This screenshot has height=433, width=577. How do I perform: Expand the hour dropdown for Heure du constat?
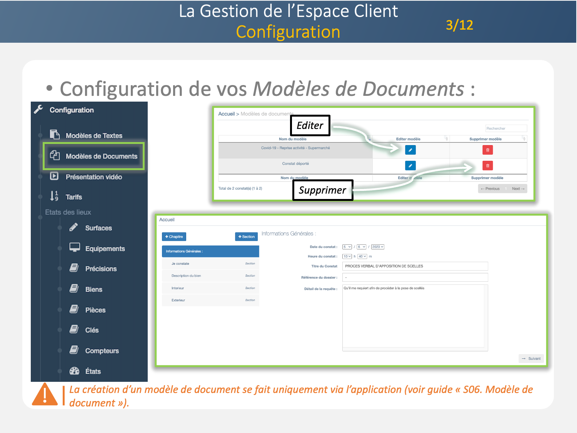pyautogui.click(x=347, y=256)
